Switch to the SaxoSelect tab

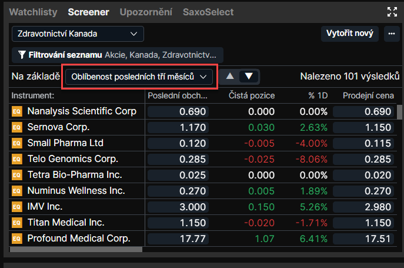tap(208, 12)
